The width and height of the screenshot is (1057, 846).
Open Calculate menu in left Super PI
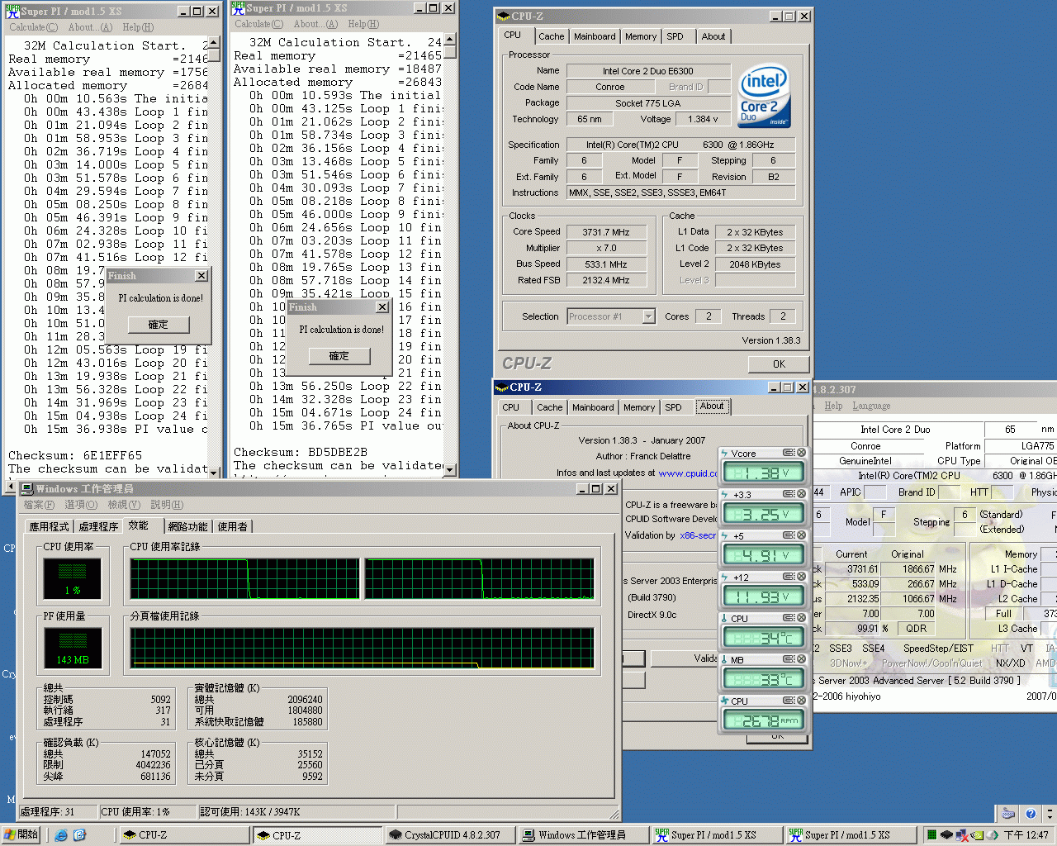[x=33, y=27]
